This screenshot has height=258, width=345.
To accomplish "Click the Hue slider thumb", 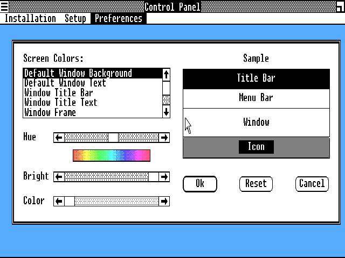I will 113,138.
